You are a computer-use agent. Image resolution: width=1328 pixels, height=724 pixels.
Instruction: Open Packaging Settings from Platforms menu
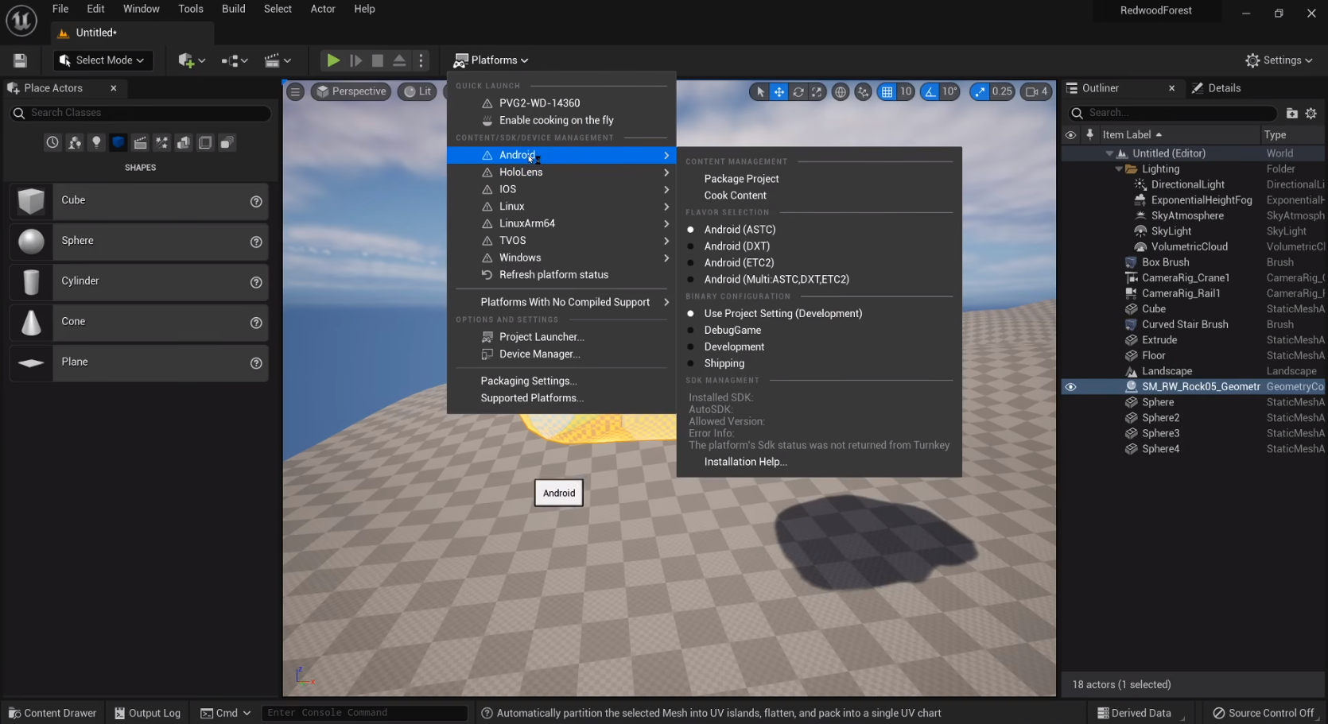tap(529, 381)
